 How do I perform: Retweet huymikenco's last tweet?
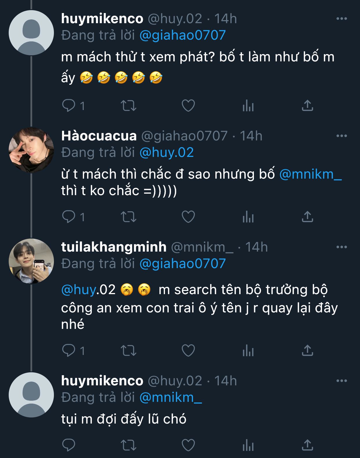(x=128, y=445)
